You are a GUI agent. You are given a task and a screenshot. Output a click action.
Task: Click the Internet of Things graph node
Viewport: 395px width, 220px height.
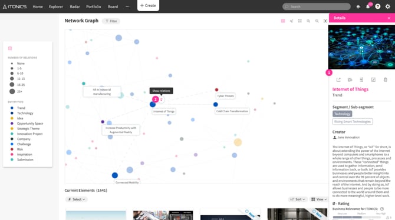pos(153,104)
